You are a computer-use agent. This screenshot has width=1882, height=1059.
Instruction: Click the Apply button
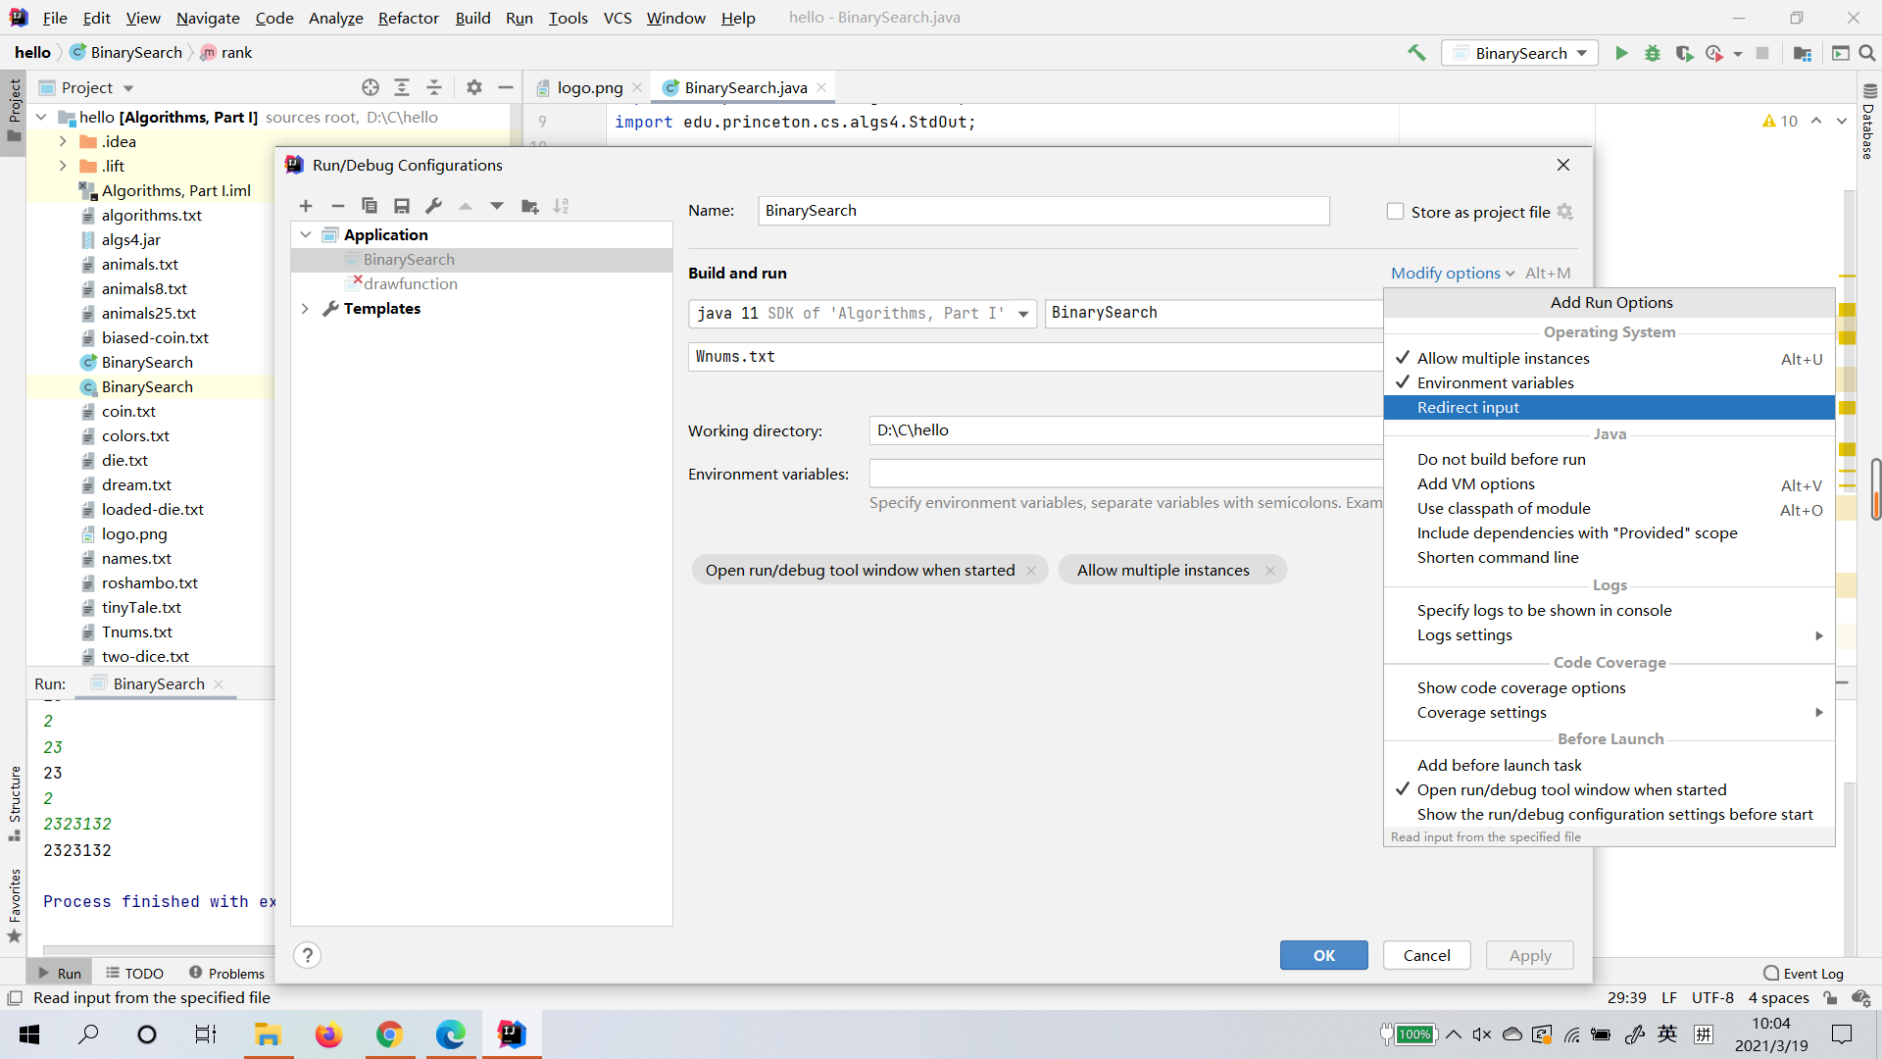pyautogui.click(x=1529, y=955)
